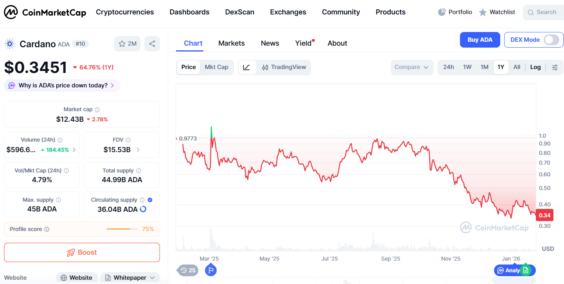The image size is (564, 284).
Task: Set chart range to All
Action: click(x=517, y=67)
